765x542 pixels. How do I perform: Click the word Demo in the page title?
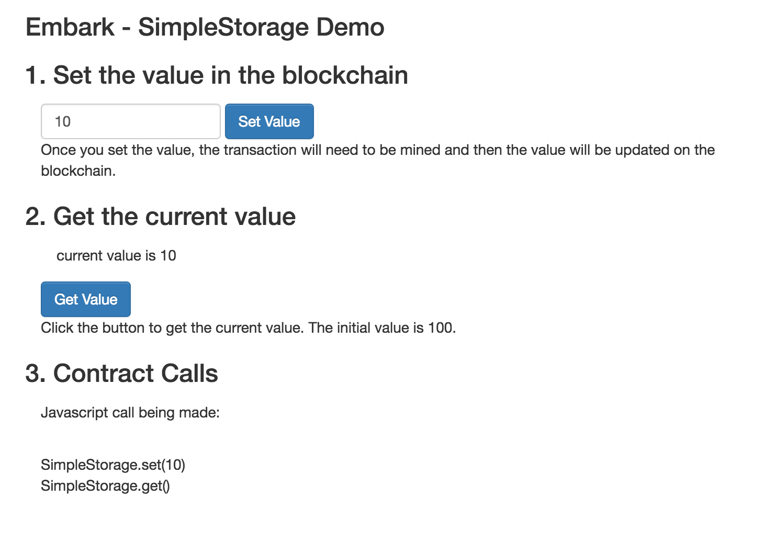(350, 27)
